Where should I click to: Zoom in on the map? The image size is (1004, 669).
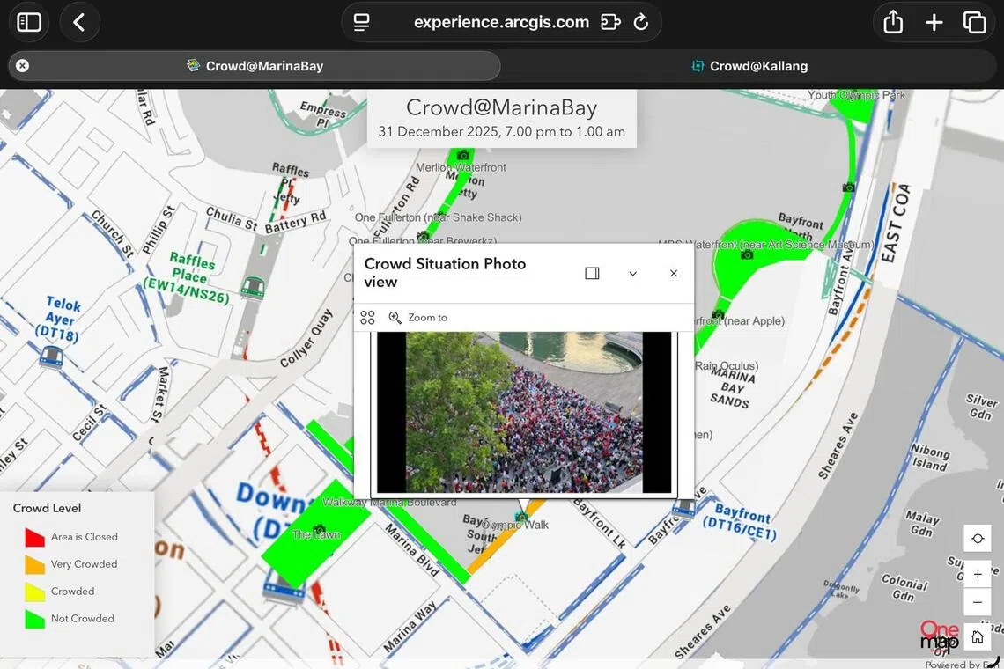pos(978,575)
